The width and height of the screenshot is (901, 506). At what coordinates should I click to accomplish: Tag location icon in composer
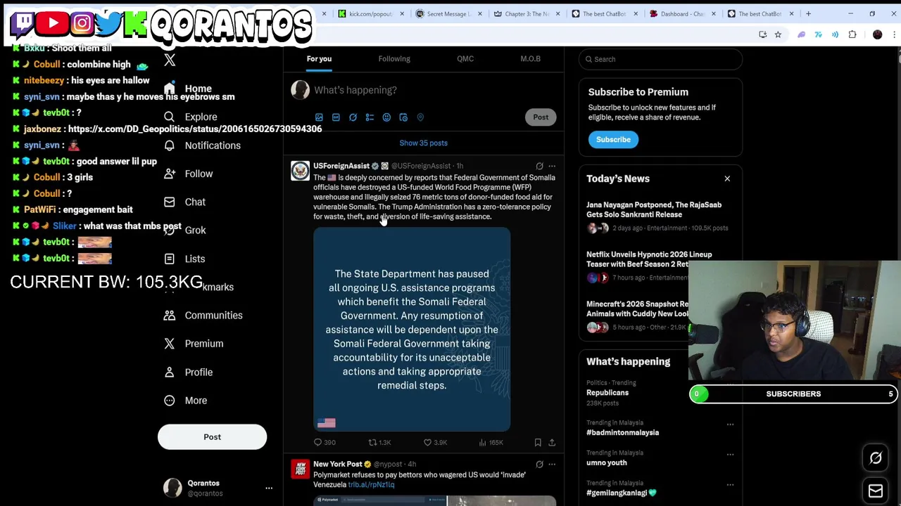click(420, 117)
